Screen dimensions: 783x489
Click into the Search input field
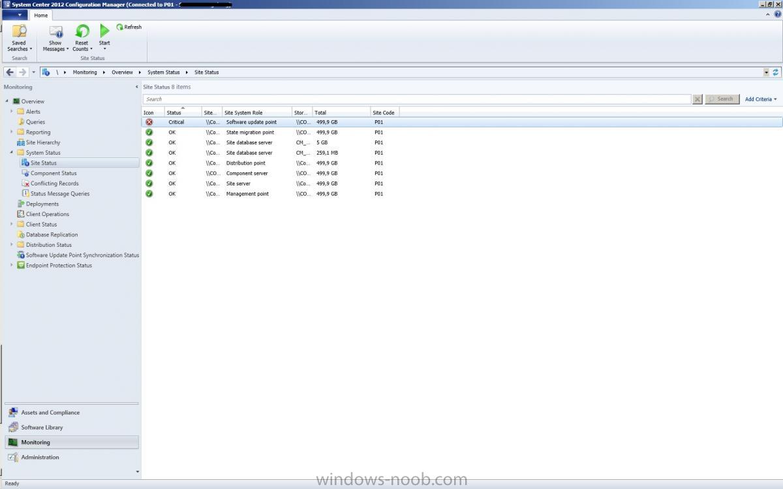(417, 99)
